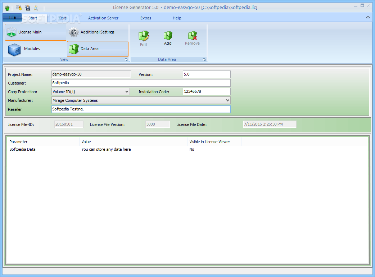Click the 'You can store any data here' cell
Image resolution: width=375 pixels, height=277 pixels.
pos(106,149)
